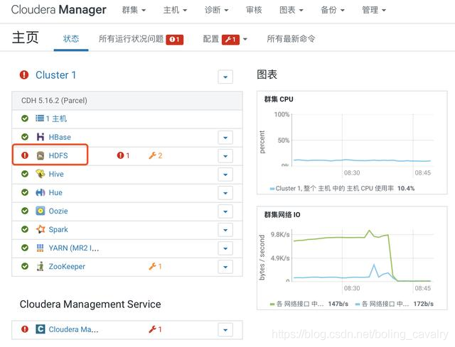Click YARN green health status icon
The image size is (455, 347).
point(25,248)
